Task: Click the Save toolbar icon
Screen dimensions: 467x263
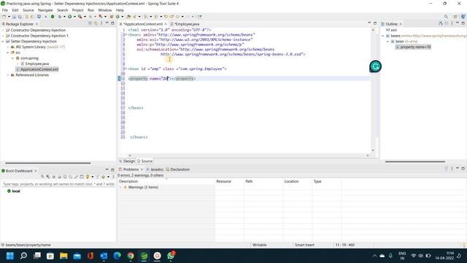Action: [x=14, y=17]
